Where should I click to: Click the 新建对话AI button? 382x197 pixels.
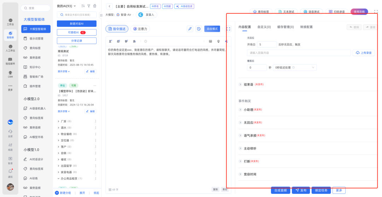pyautogui.click(x=76, y=24)
